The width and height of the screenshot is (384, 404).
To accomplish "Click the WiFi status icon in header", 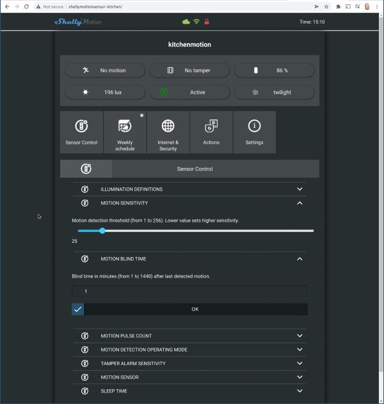I will pyautogui.click(x=196, y=22).
